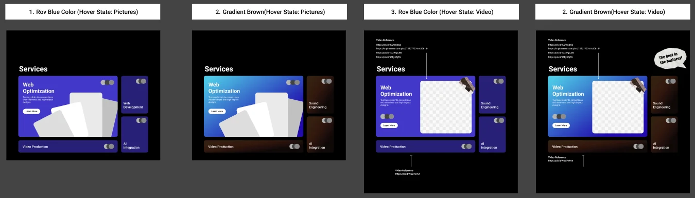
Task: Select Sound Engineering card in Gradient Brown Pictures frame
Action: [x=320, y=95]
